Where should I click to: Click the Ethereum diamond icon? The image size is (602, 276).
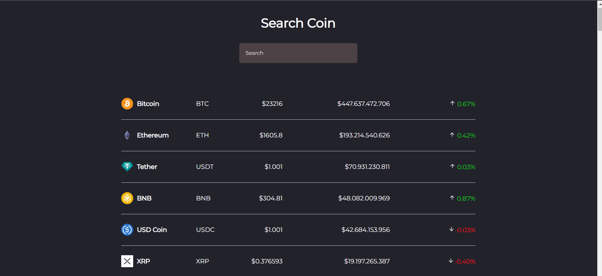click(127, 135)
